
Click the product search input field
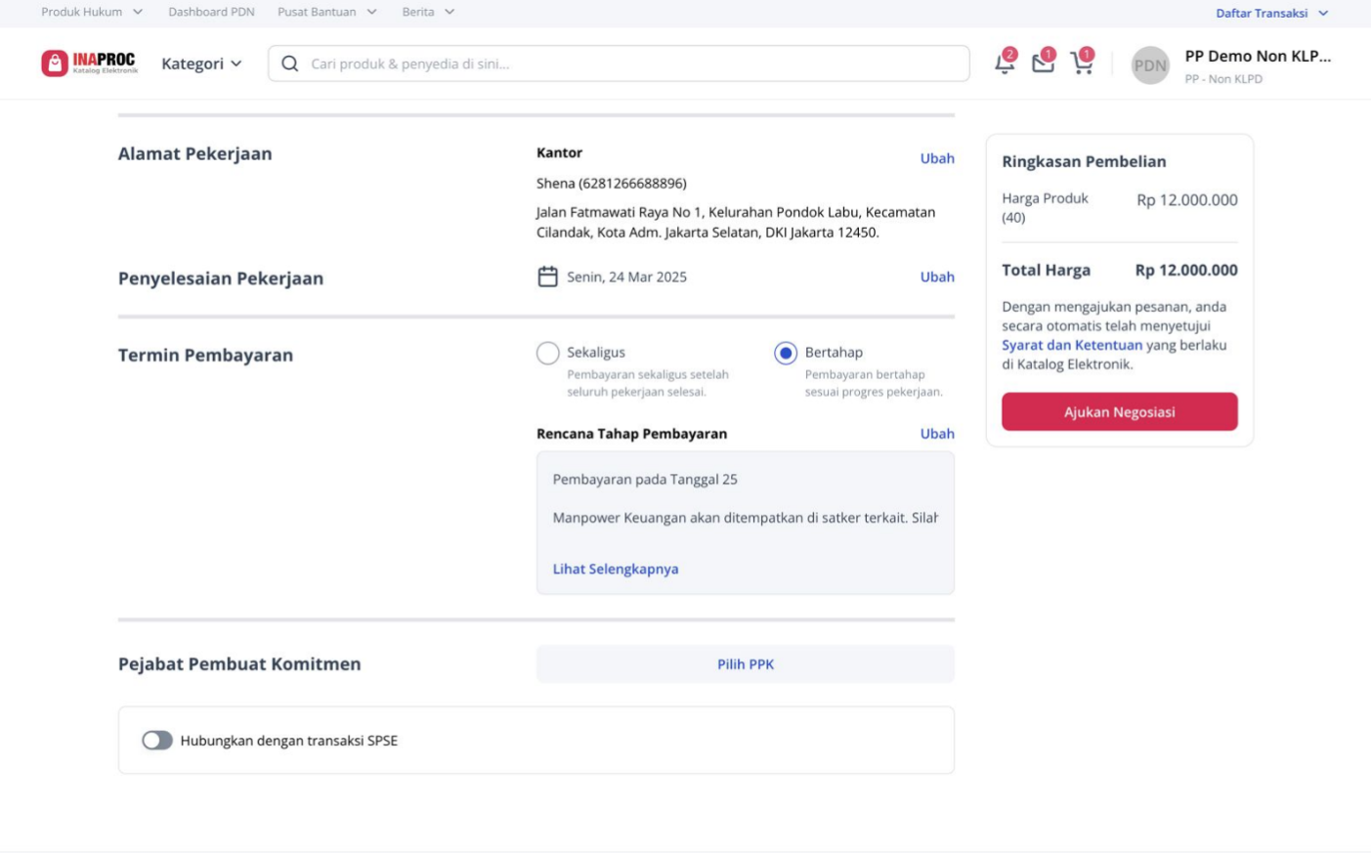coord(620,64)
